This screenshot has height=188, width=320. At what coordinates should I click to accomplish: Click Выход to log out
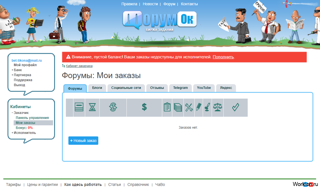pos(19,85)
